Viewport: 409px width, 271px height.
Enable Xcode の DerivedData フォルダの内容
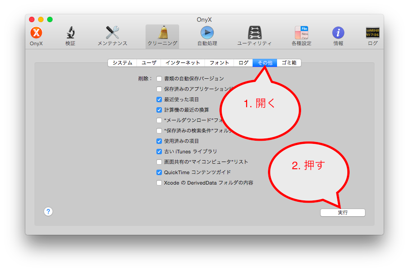click(x=159, y=182)
